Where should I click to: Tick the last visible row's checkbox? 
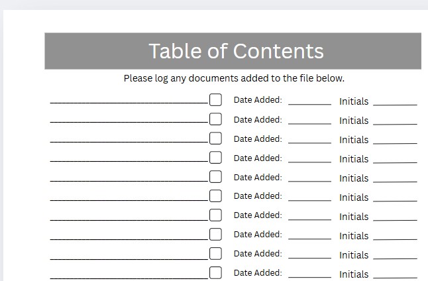(x=215, y=273)
